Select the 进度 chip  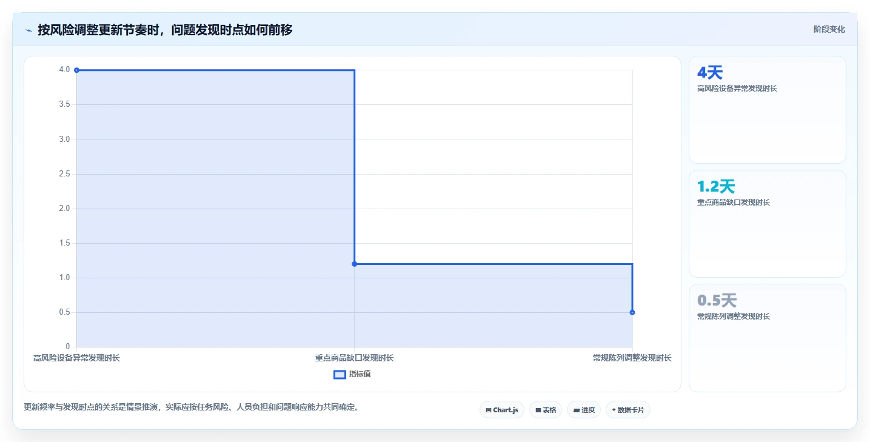584,410
